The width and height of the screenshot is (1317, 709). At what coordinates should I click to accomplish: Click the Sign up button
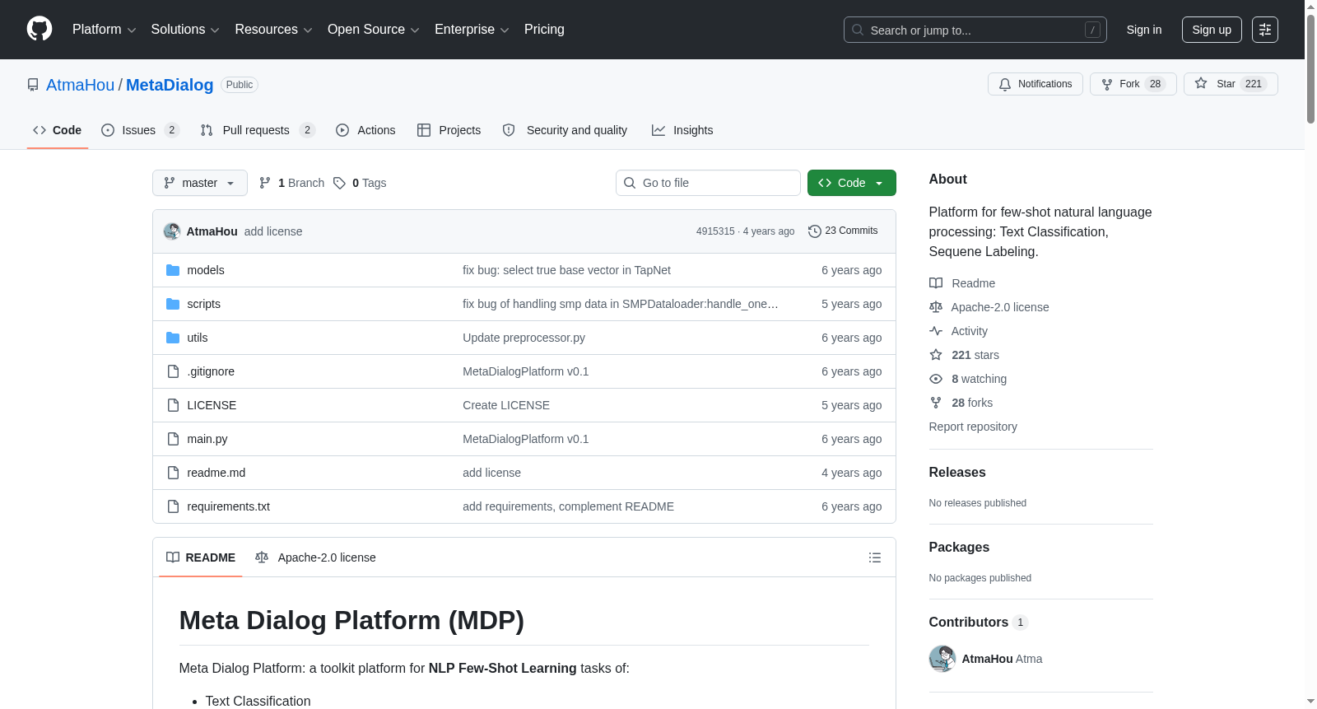coord(1212,30)
